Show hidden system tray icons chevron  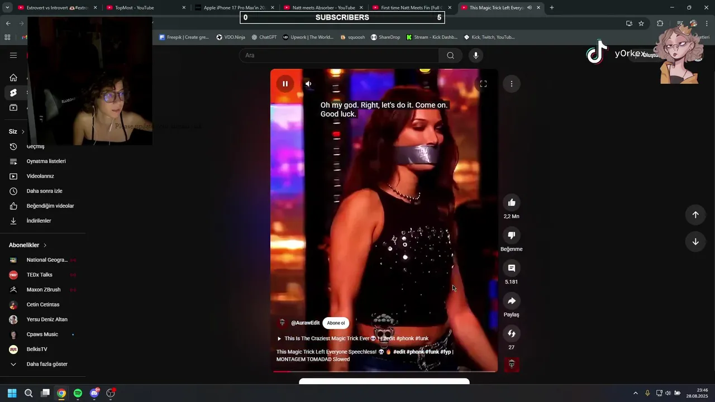[x=635, y=393]
